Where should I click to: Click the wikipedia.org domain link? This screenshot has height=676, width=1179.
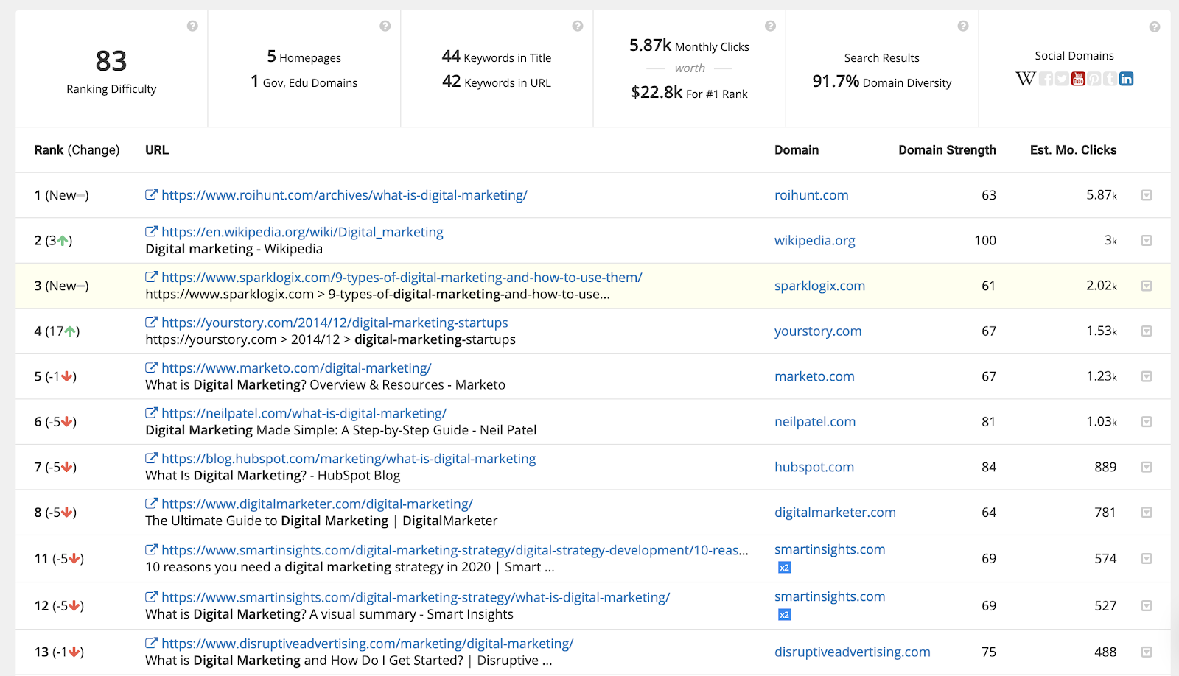click(x=815, y=241)
